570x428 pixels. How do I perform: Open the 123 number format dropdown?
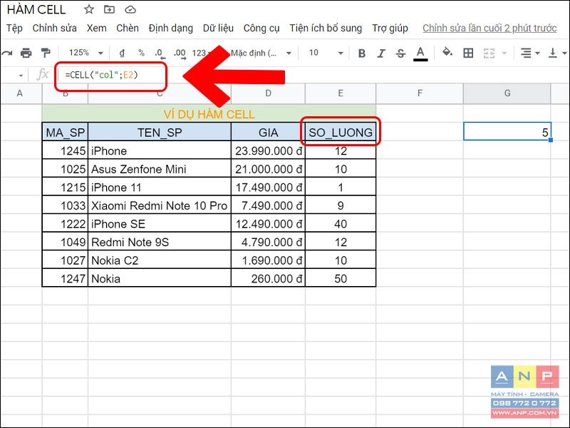click(x=202, y=53)
